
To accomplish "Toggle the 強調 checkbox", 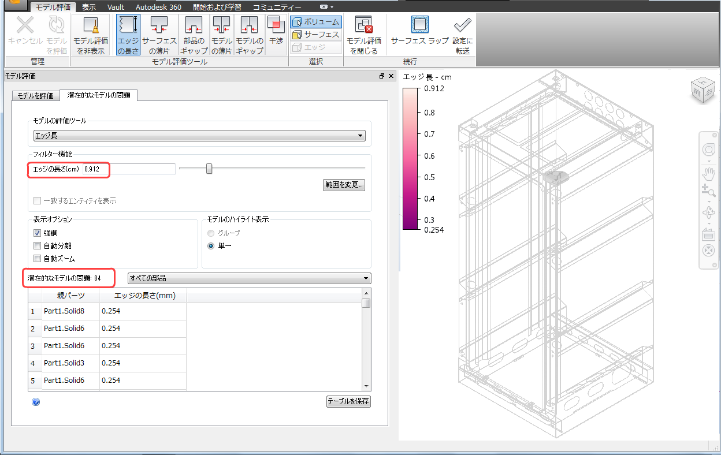I will pyautogui.click(x=37, y=233).
